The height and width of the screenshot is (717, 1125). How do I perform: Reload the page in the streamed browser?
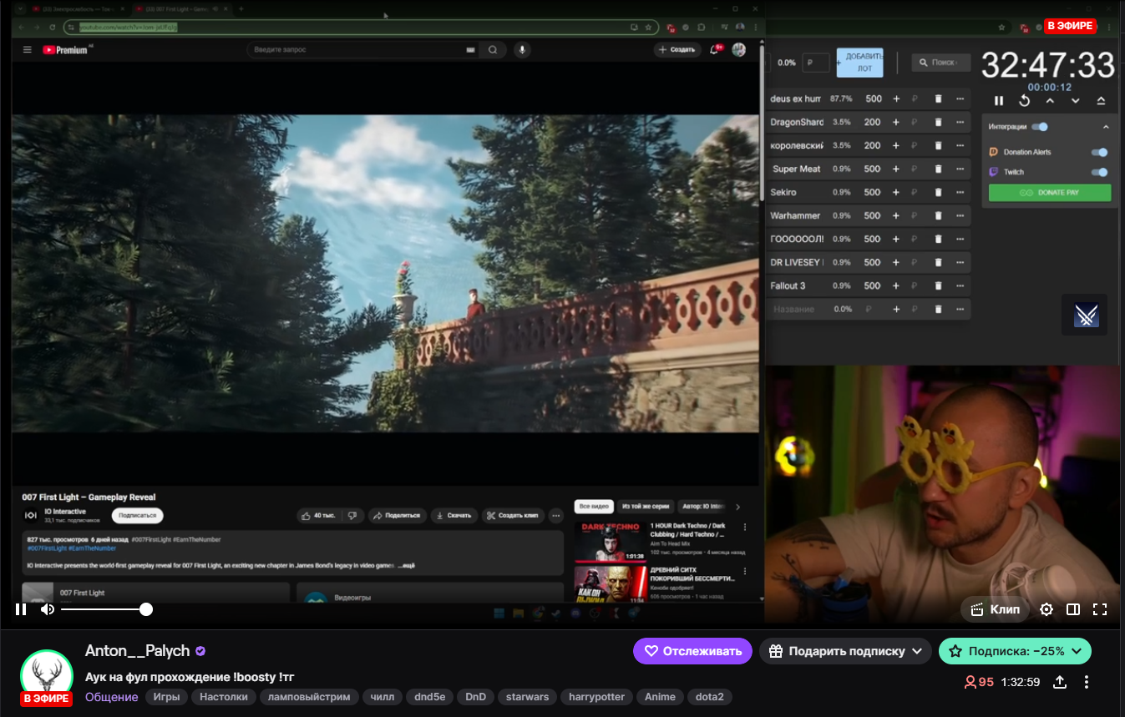[53, 28]
